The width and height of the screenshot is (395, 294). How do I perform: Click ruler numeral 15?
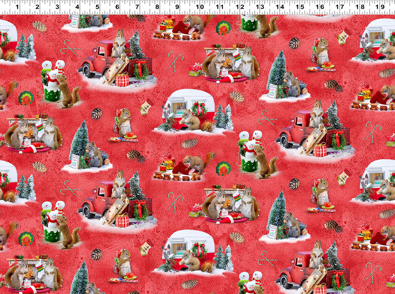pos(300,7)
